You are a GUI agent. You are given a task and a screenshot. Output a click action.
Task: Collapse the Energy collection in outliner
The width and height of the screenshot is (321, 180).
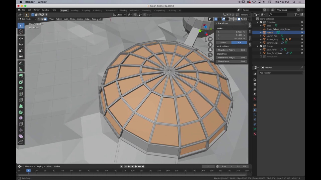coord(258,46)
